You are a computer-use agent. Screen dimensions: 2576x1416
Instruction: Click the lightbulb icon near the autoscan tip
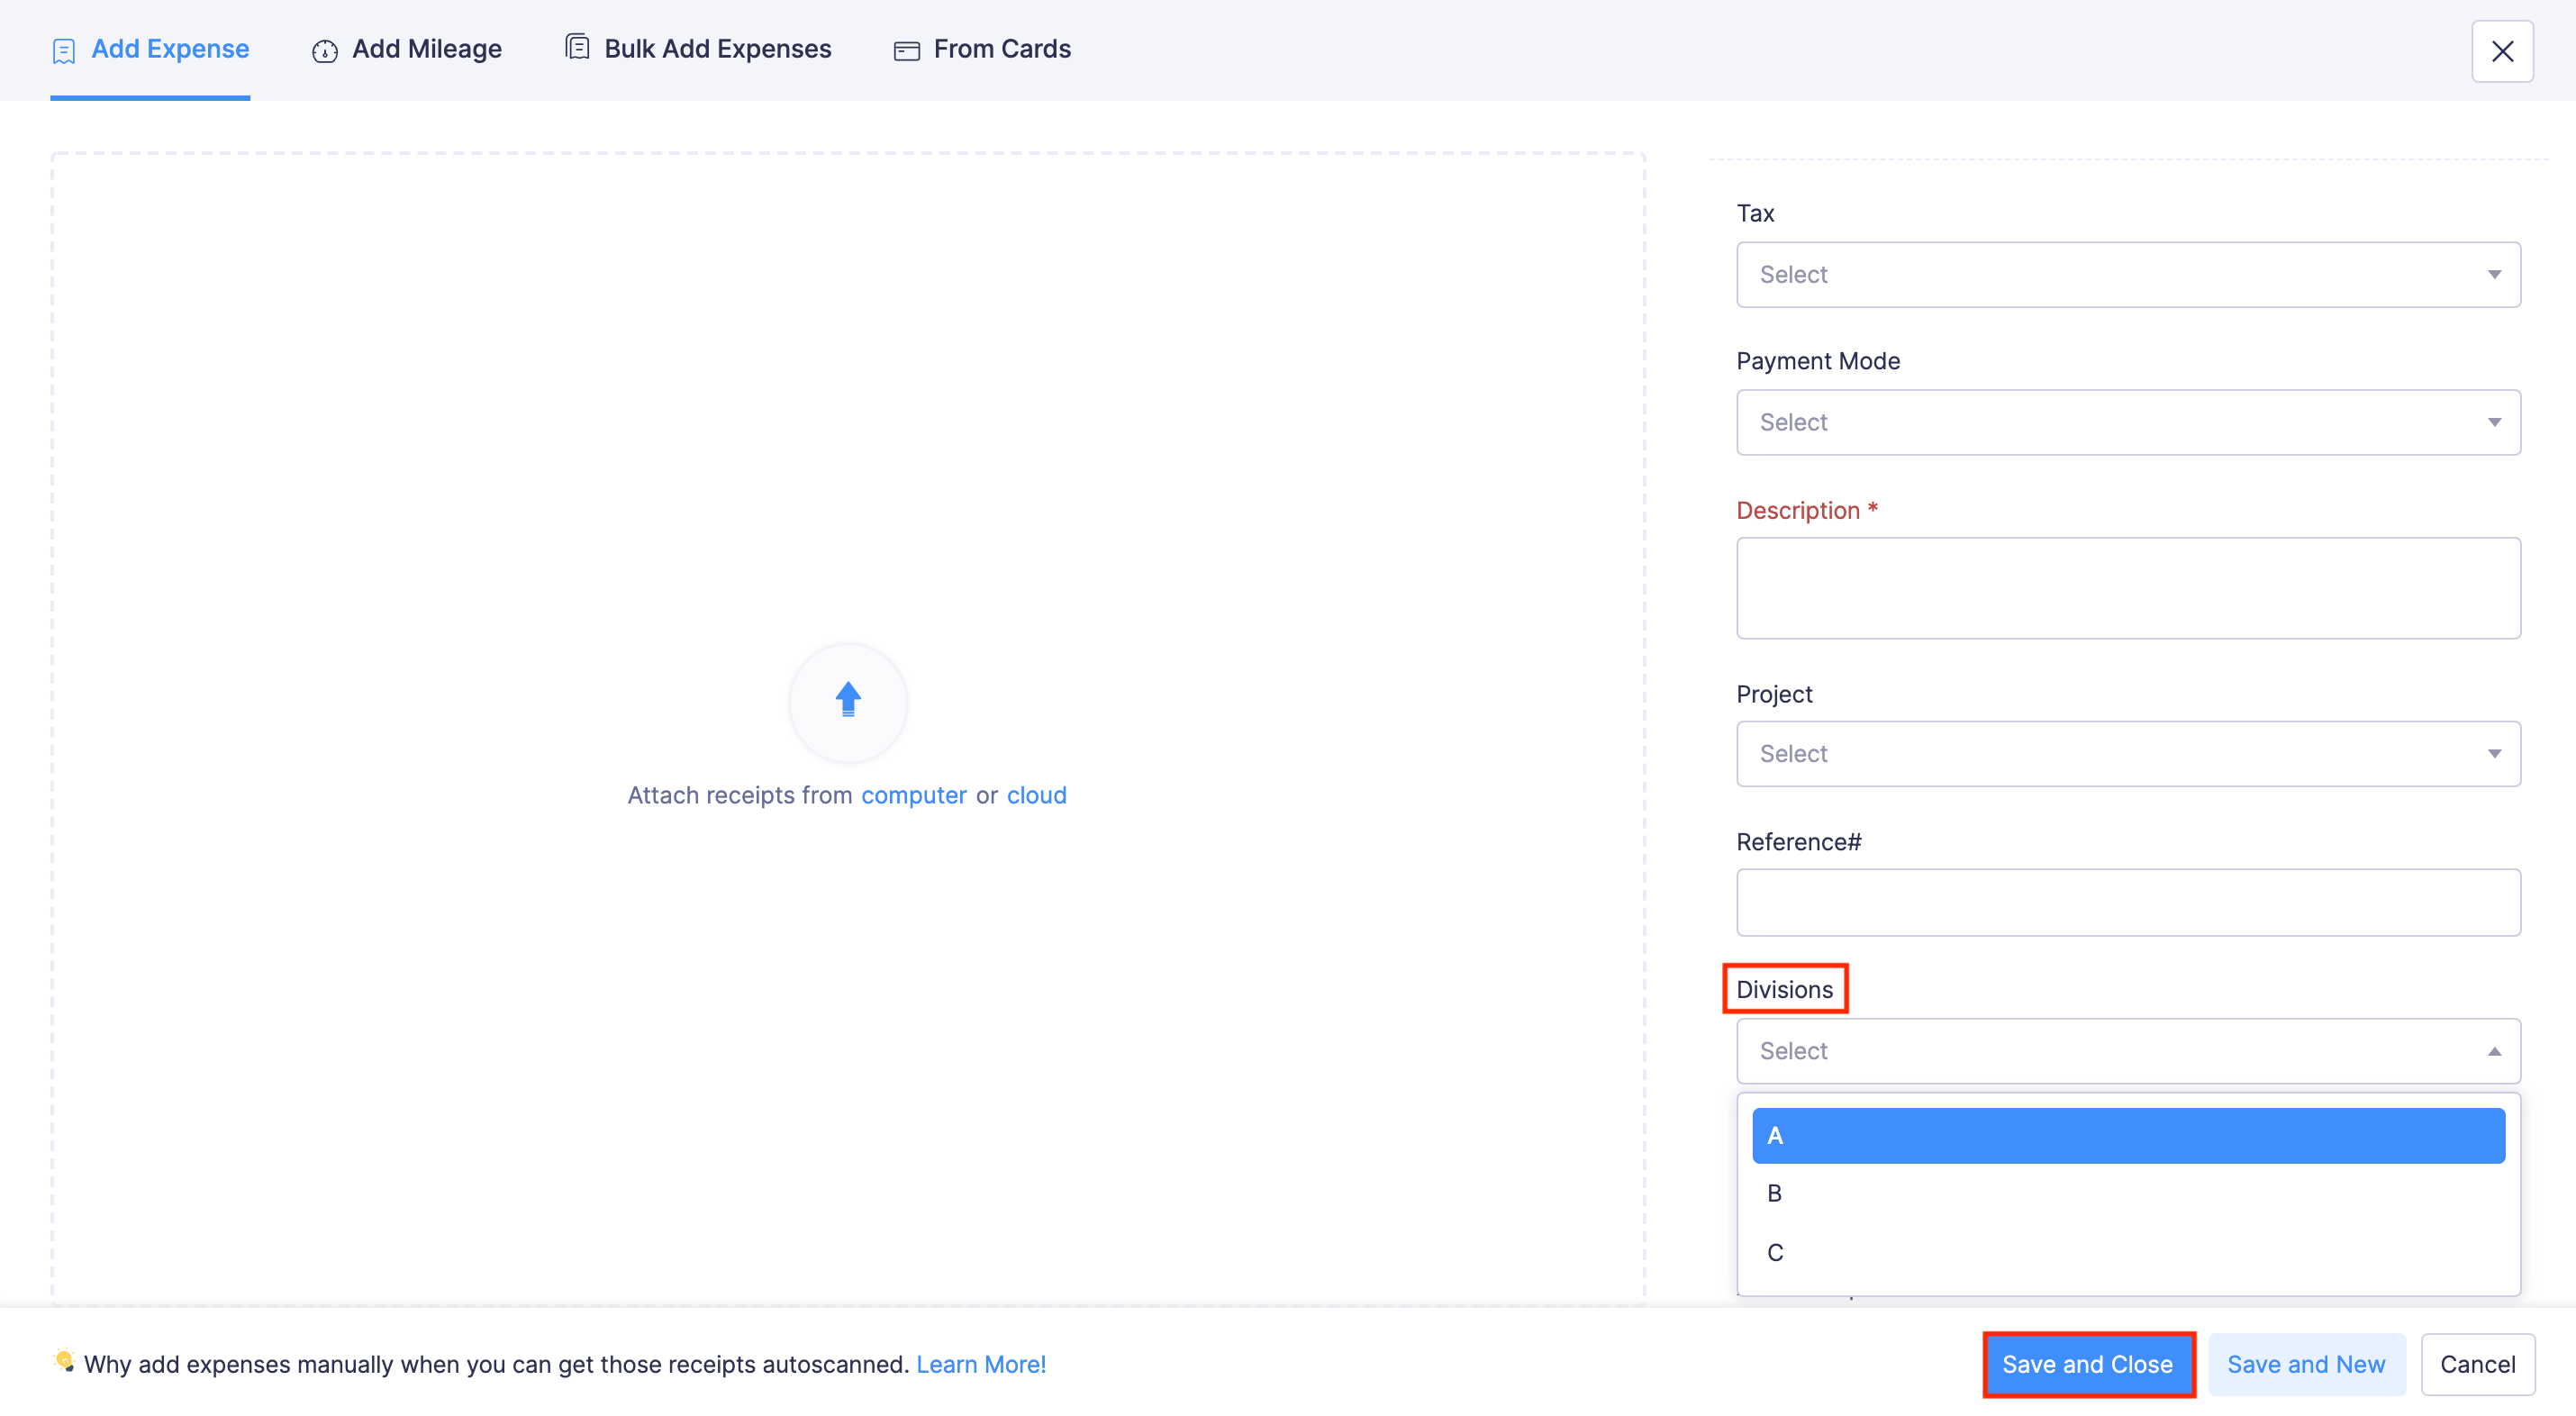pyautogui.click(x=63, y=1363)
